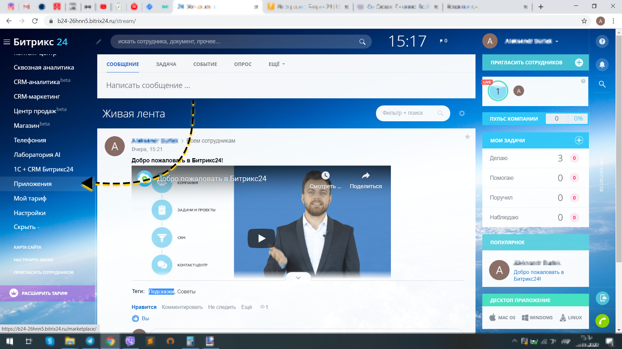
Task: Open help via the question mark icon
Action: (x=602, y=41)
